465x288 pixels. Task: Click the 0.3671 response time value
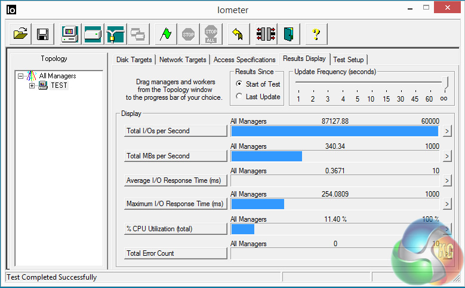click(335, 171)
